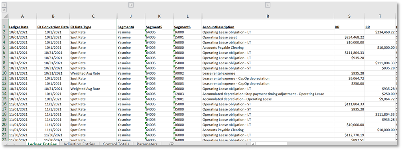Select the $234,468.22 DR cell in row 3

click(349, 37)
